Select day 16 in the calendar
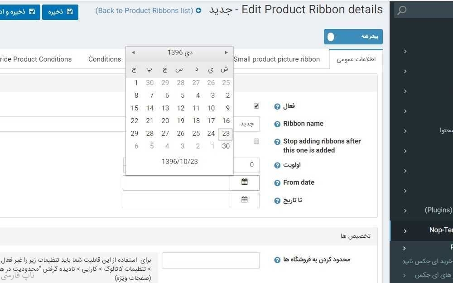The width and height of the screenshot is (453, 283). 226,121
